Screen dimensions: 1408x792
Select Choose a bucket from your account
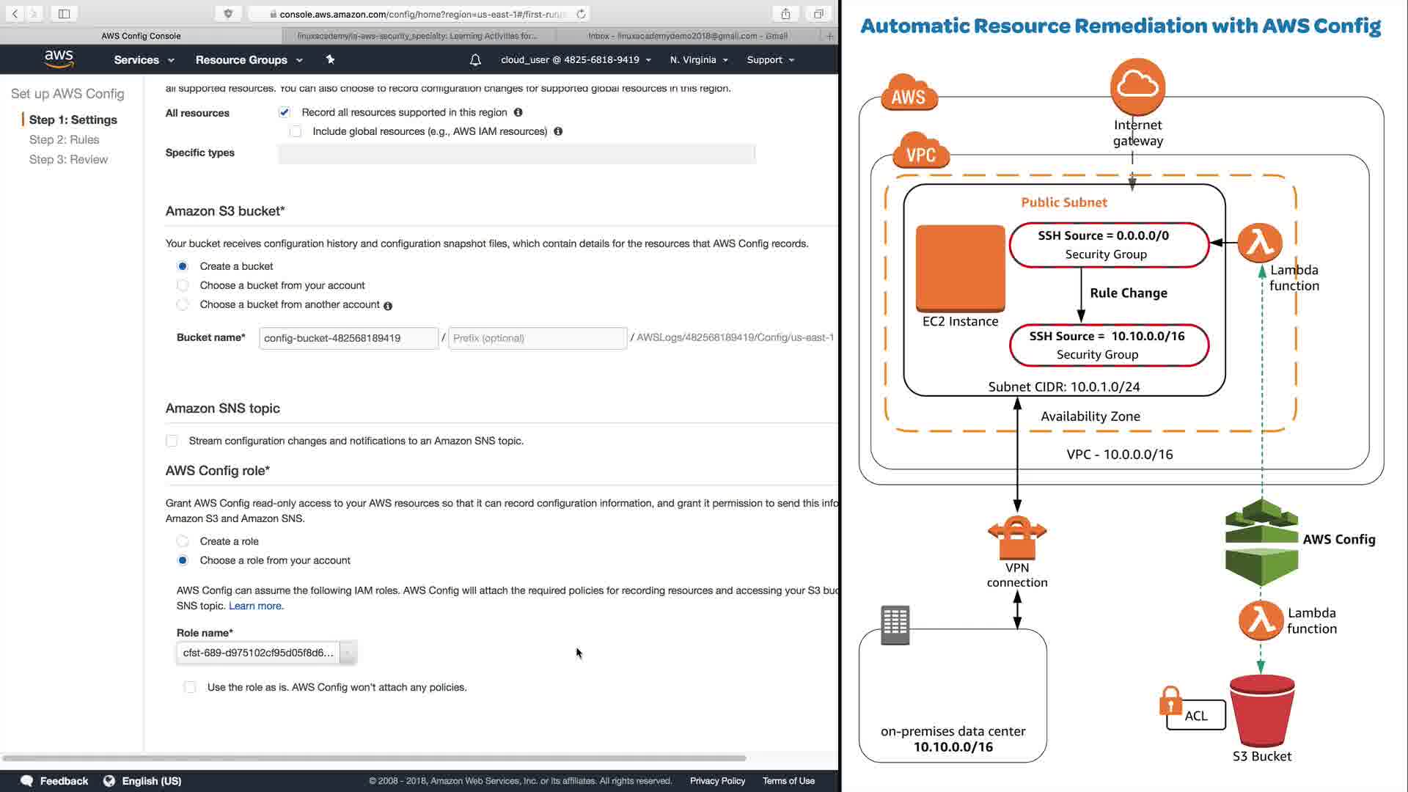(x=183, y=285)
